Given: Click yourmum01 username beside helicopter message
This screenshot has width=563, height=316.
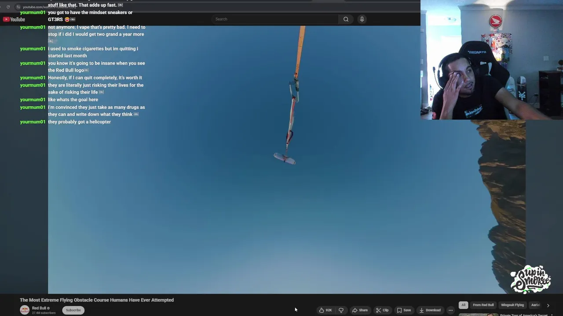Looking at the screenshot, I should (33, 122).
